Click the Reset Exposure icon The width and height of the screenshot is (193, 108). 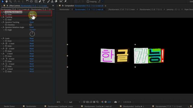(106, 102)
